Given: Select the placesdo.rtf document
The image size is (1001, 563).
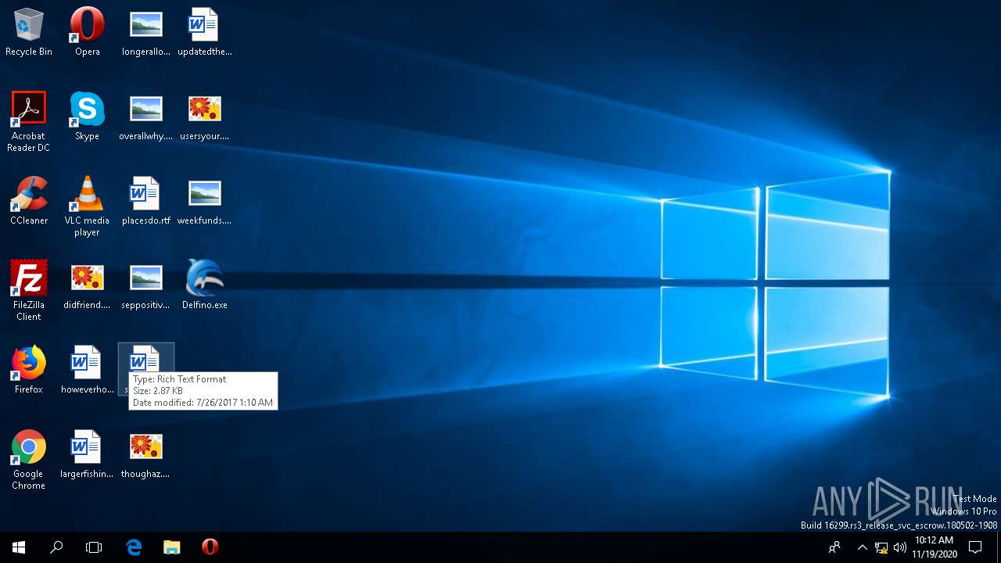Looking at the screenshot, I should (x=146, y=201).
